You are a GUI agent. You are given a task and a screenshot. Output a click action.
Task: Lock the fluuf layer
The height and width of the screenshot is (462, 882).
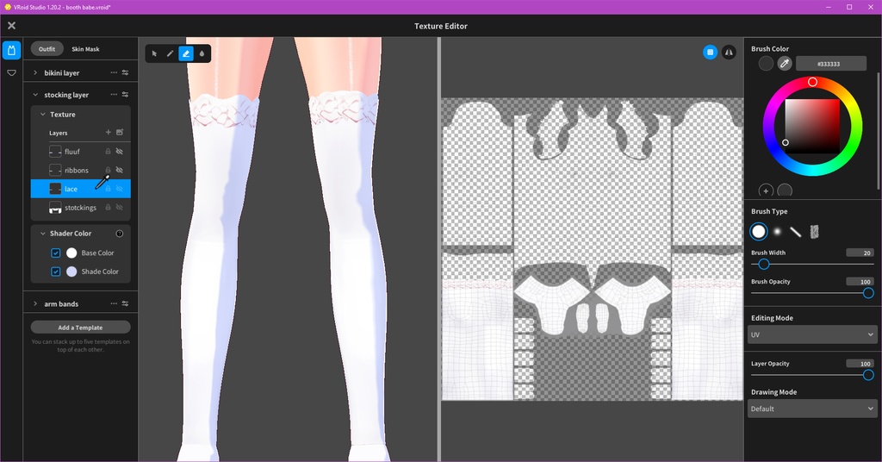(x=108, y=152)
